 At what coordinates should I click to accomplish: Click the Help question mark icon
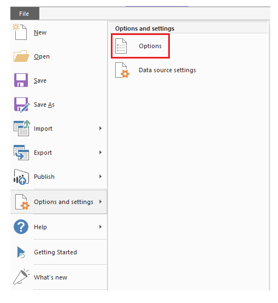21,226
